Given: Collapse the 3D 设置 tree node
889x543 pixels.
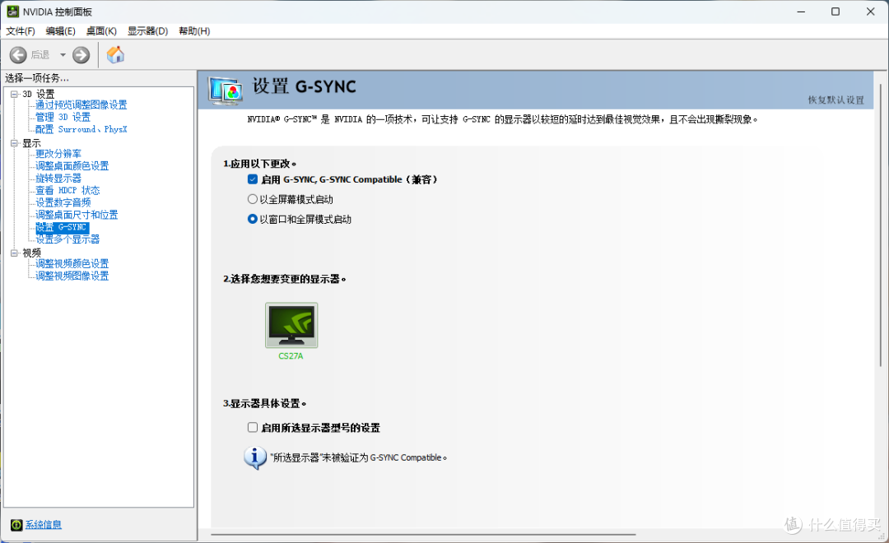Looking at the screenshot, I should pos(15,94).
